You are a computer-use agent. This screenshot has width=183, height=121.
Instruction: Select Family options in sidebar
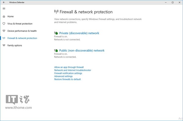pos(15,45)
